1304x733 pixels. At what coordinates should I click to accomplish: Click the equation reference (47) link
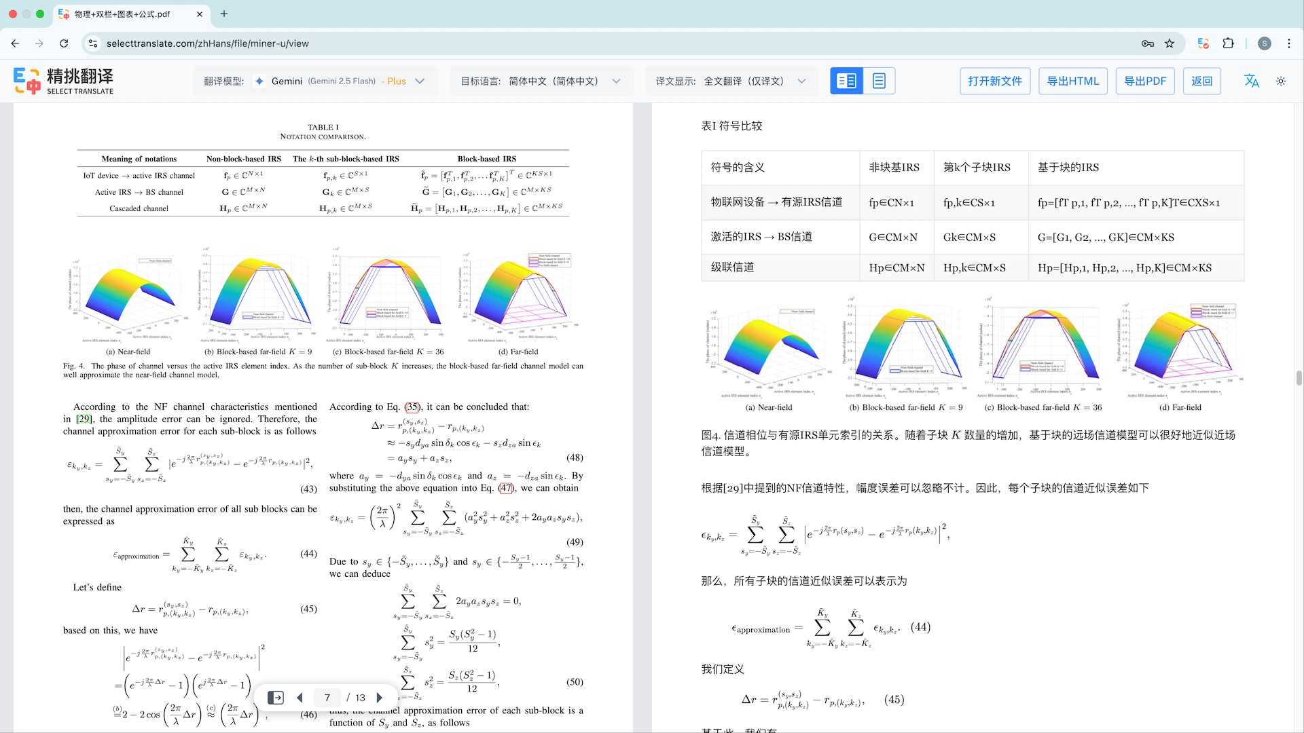pos(506,487)
